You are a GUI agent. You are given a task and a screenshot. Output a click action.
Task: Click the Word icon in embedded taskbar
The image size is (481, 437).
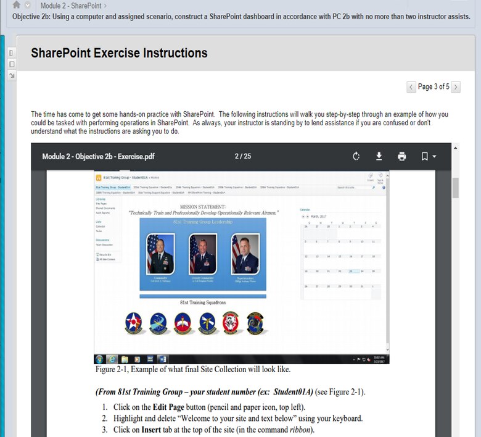(x=163, y=359)
